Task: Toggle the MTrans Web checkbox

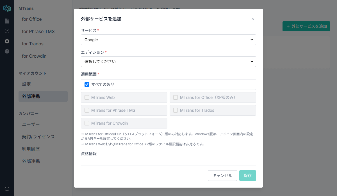Action: (87, 97)
